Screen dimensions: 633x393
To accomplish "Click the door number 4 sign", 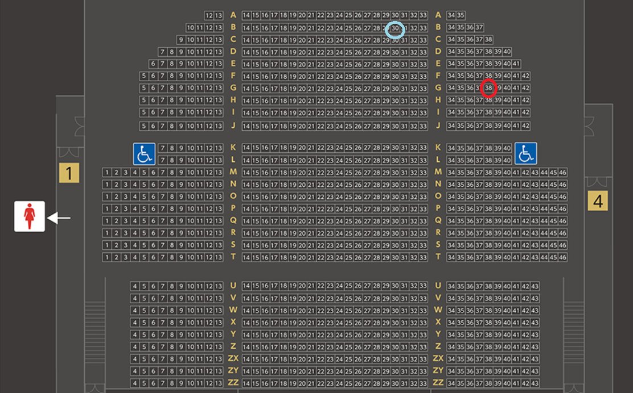I will (x=598, y=201).
